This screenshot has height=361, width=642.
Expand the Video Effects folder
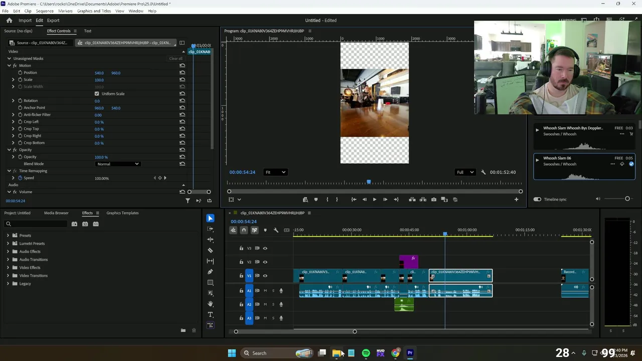point(8,268)
